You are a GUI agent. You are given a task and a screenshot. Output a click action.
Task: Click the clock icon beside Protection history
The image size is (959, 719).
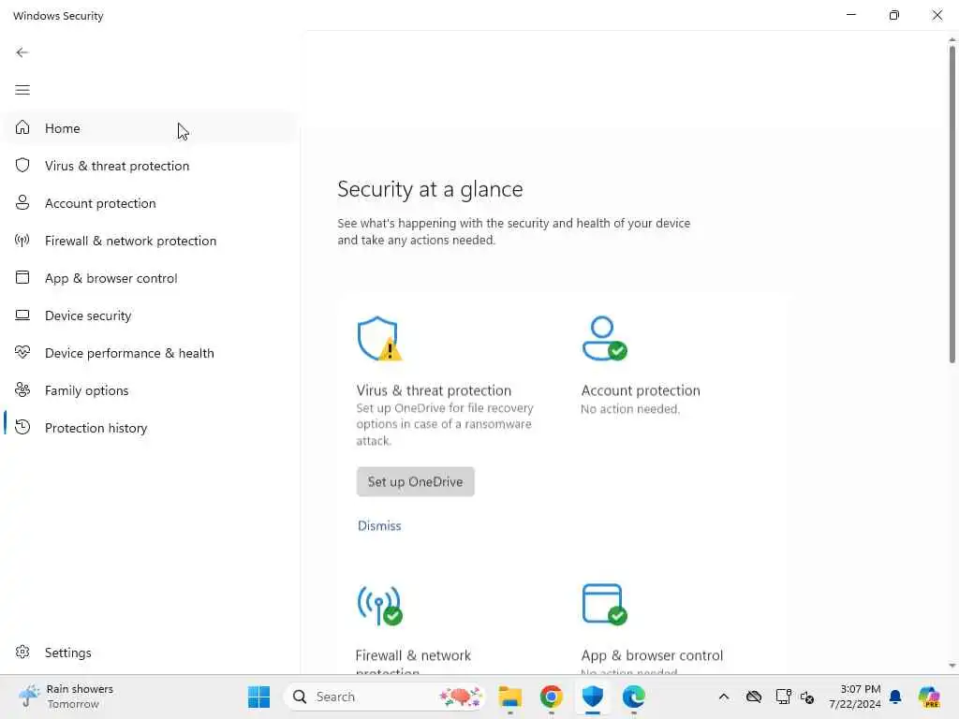[x=22, y=427]
